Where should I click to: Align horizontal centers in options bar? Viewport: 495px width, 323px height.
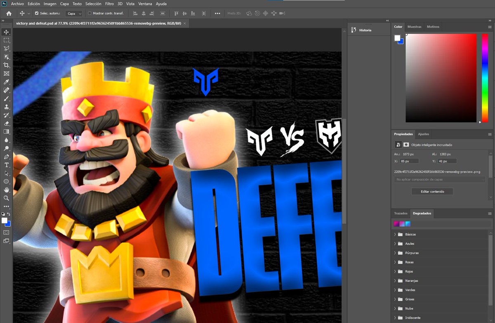pos(144,13)
